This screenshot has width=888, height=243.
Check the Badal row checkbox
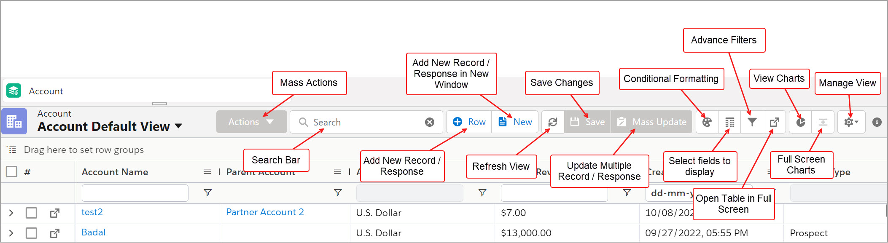pos(31,233)
